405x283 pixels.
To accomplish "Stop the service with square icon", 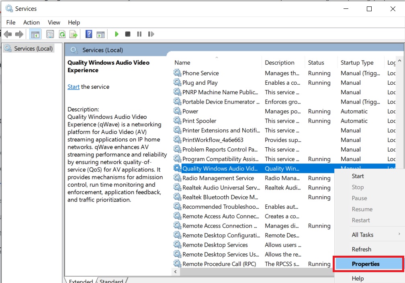I will (128, 34).
